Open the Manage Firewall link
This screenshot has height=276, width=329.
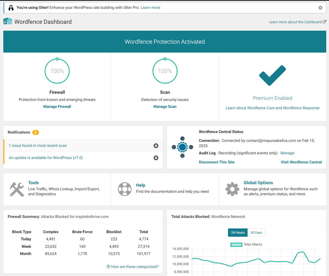(57, 106)
